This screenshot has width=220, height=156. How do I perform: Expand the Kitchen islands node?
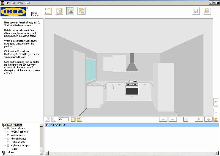[x=8, y=139]
